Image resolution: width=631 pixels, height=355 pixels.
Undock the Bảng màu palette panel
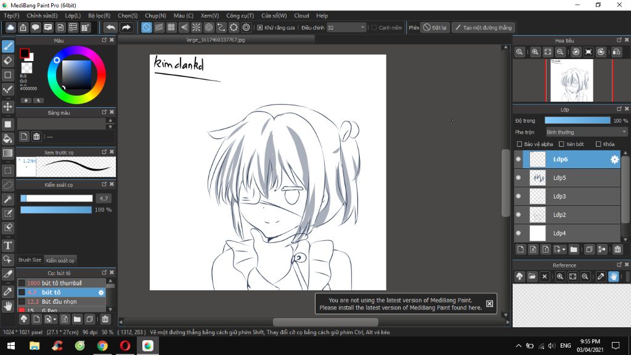click(x=104, y=112)
